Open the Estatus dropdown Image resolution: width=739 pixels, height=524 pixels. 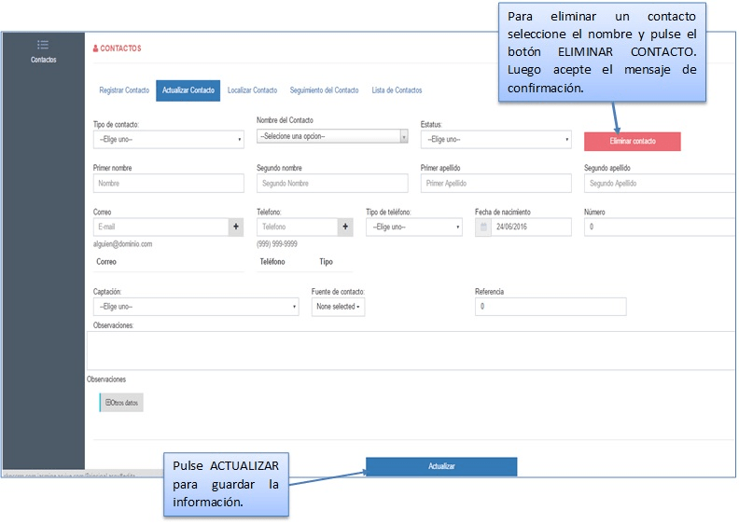495,139
